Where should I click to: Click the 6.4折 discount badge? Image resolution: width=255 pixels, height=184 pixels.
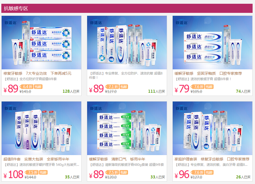pos(26,87)
